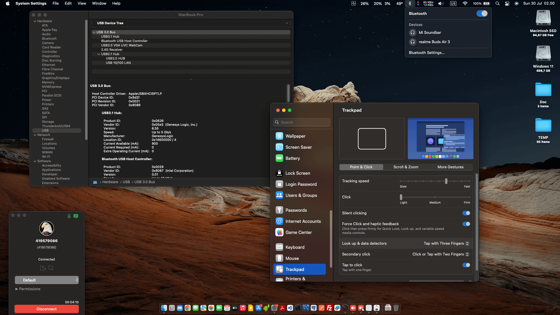Open Game Center settings
Image resolution: width=560 pixels, height=315 pixels.
click(x=300, y=232)
